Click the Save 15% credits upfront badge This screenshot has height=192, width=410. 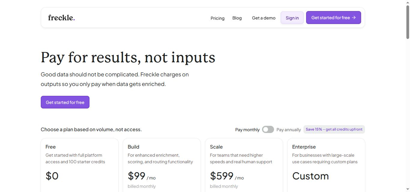click(334, 129)
